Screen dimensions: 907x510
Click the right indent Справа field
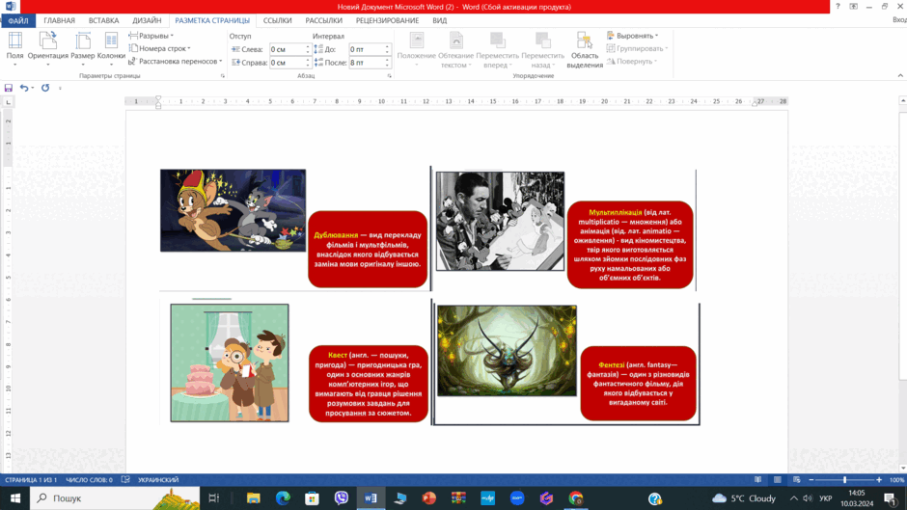coord(288,63)
